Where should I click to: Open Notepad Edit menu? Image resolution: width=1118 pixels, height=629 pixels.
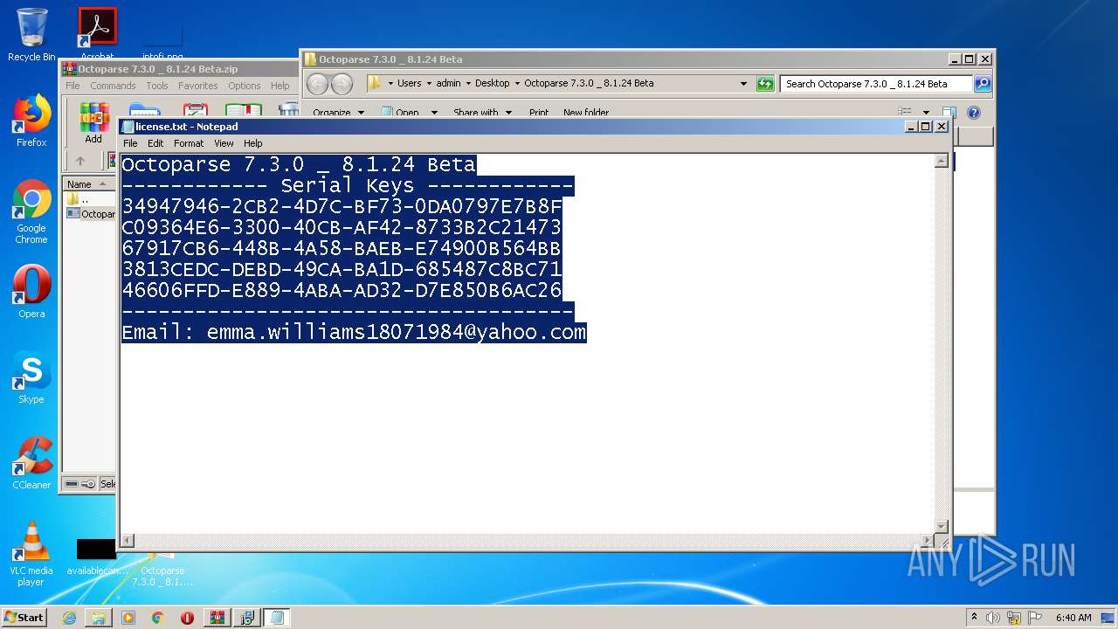[x=155, y=143]
